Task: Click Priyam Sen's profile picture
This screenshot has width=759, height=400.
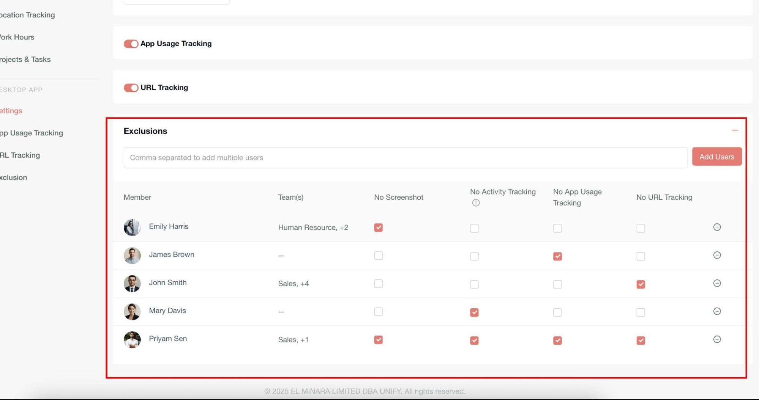Action: pos(132,340)
